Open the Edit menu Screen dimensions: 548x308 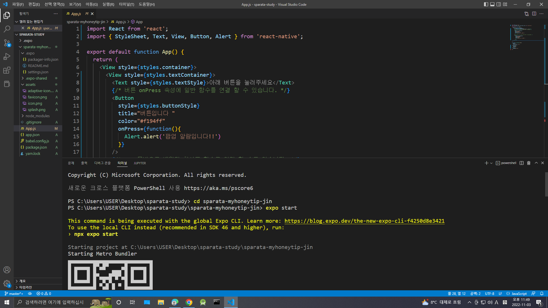[x=34, y=4]
